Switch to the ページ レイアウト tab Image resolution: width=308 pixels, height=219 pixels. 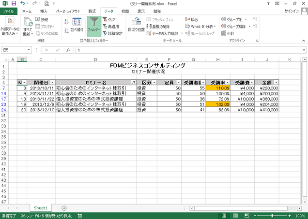[x=68, y=12]
